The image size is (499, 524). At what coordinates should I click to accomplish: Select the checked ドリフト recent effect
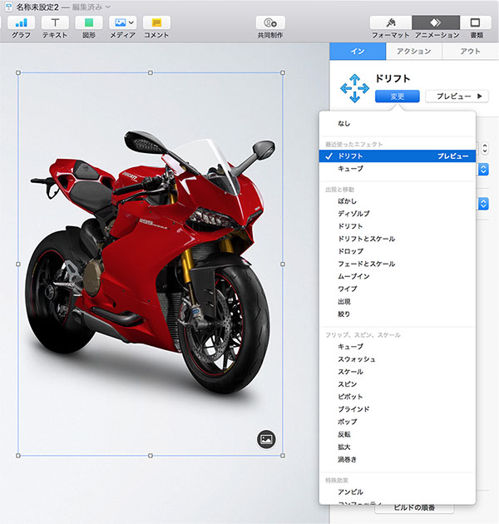click(398, 156)
